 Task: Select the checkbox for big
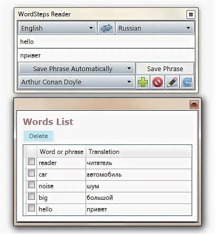click(31, 196)
